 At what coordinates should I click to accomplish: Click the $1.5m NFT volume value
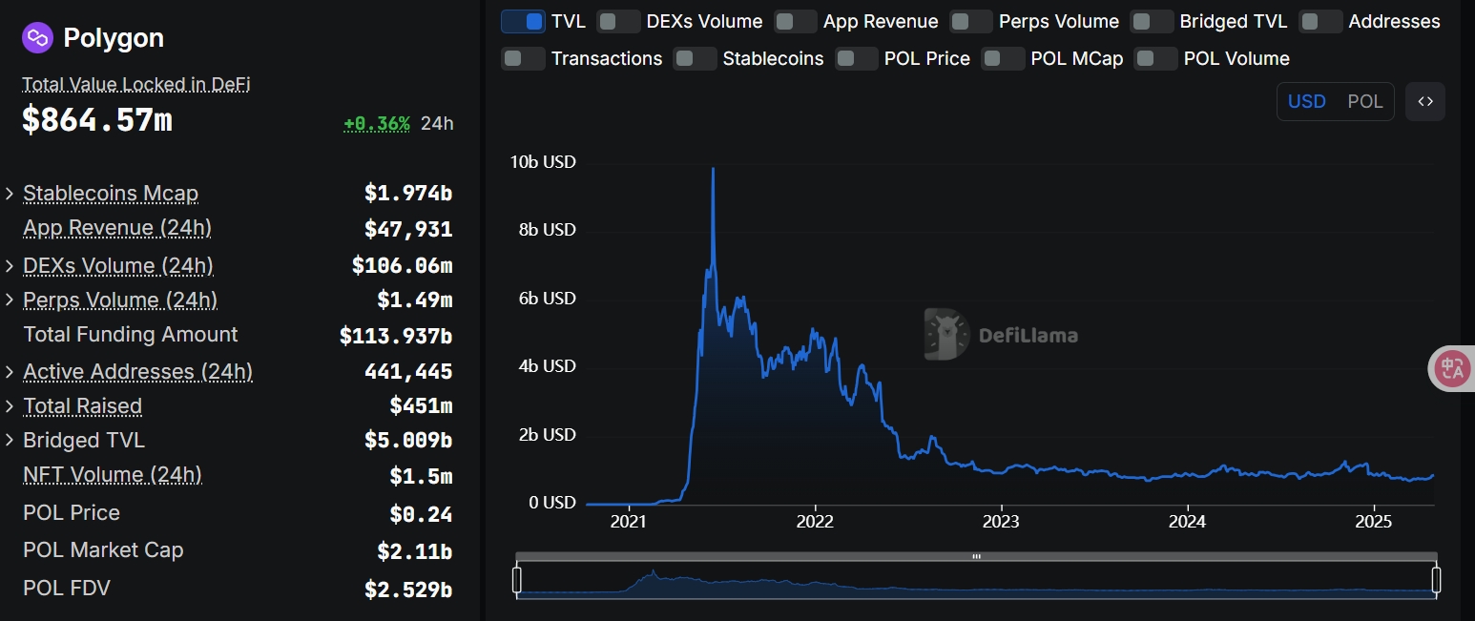click(421, 475)
